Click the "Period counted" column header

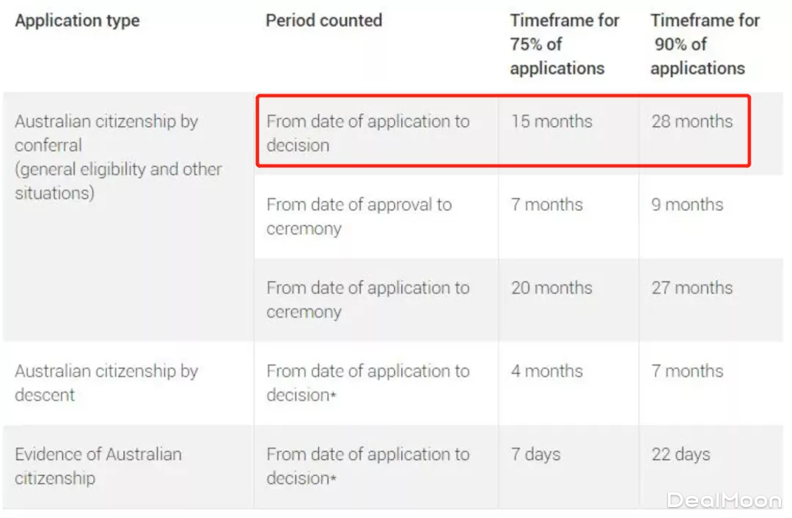(x=323, y=21)
